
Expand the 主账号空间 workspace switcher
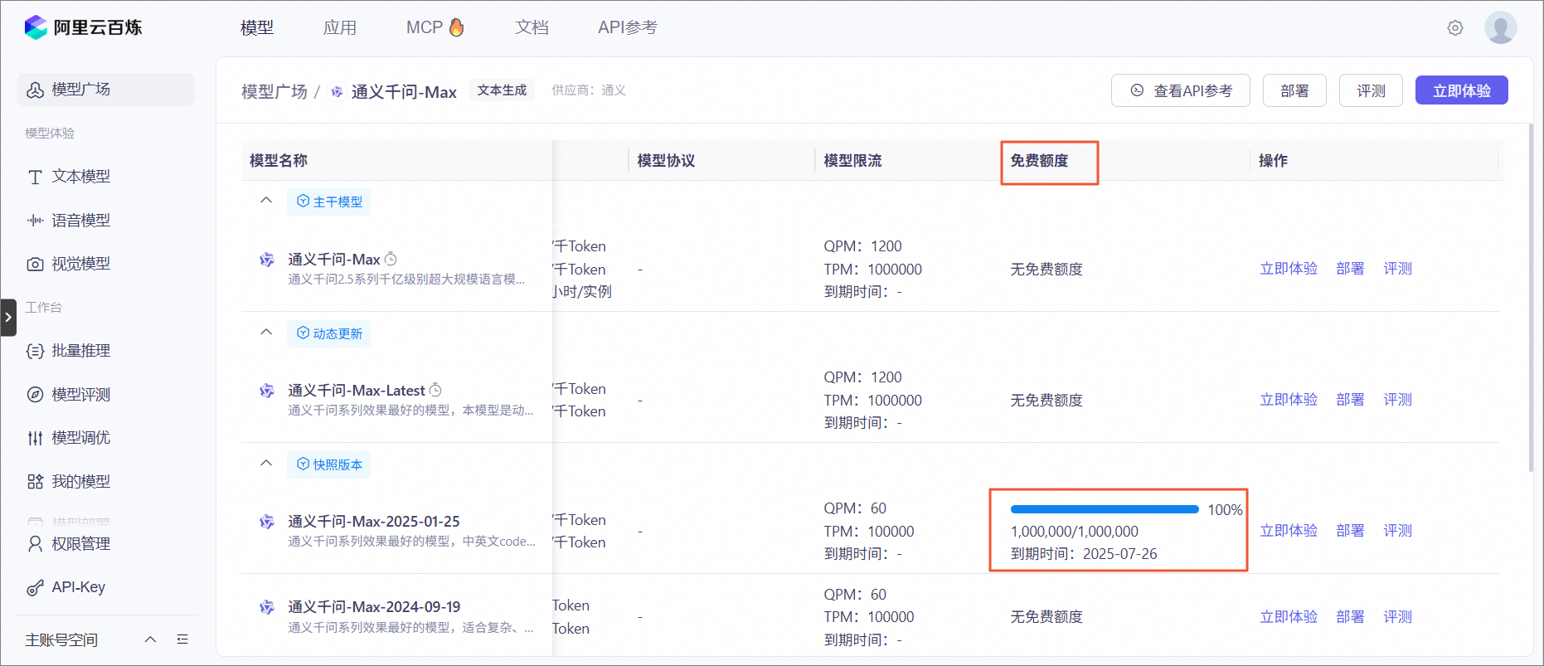pyautogui.click(x=150, y=639)
